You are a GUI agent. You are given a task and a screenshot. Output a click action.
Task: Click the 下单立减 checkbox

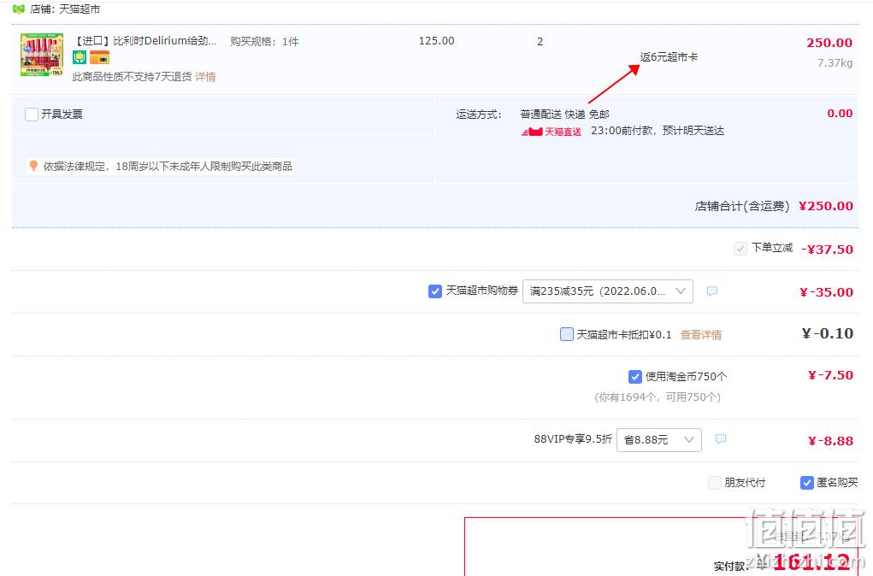coord(740,249)
